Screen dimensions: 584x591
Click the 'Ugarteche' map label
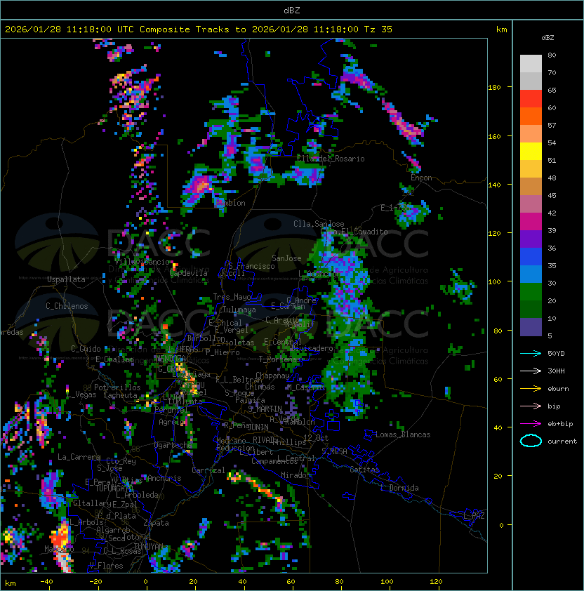[x=173, y=445]
